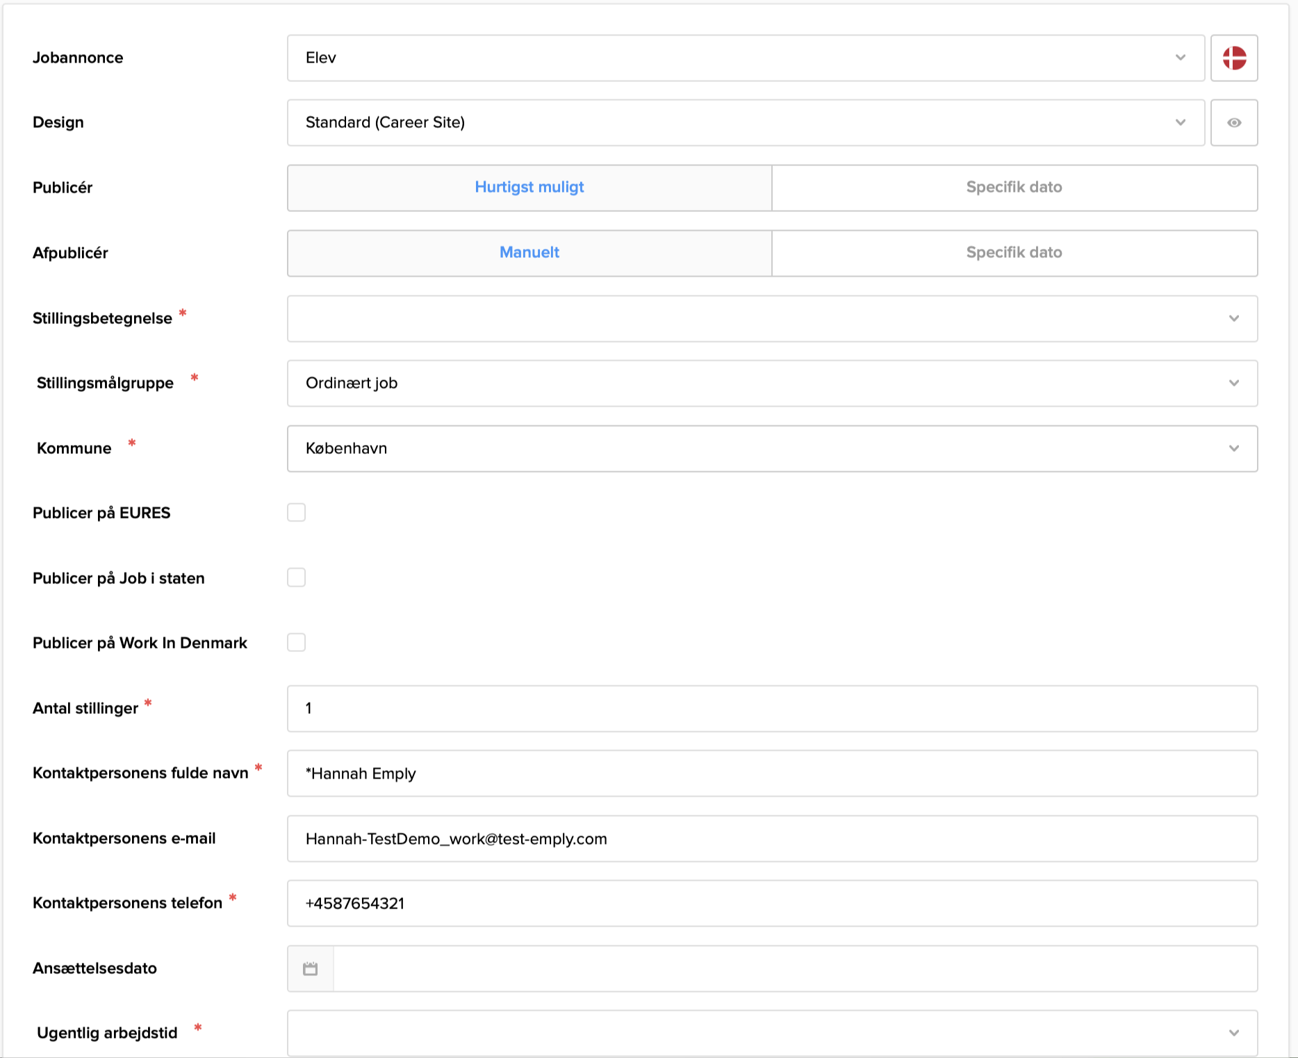Click the eye preview icon beside Design
This screenshot has height=1058, width=1298.
(x=1233, y=123)
